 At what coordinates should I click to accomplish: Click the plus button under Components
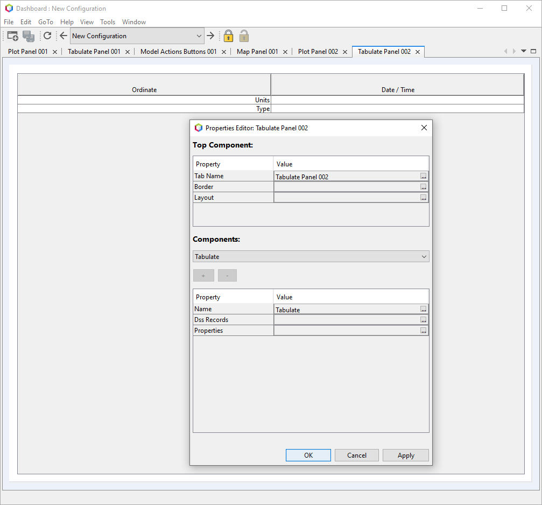[203, 275]
